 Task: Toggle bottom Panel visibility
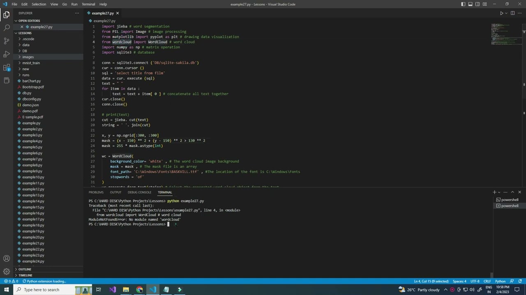pos(471,4)
